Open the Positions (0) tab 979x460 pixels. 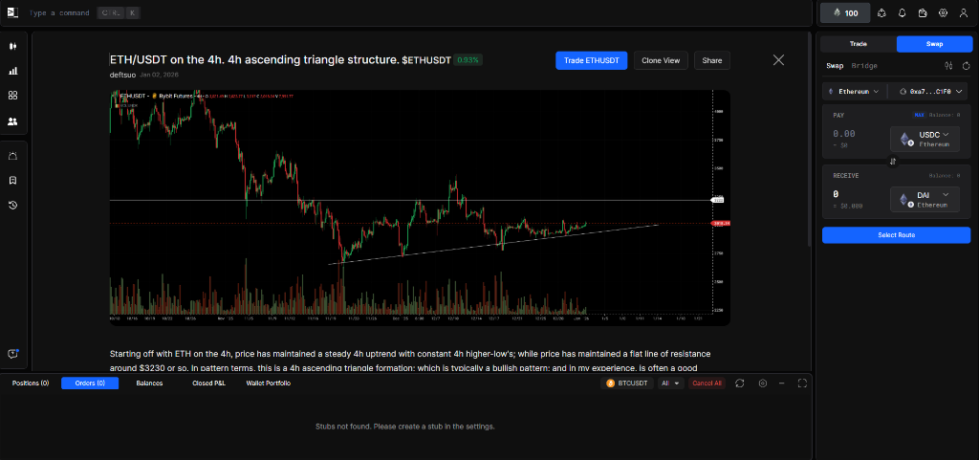tap(31, 383)
